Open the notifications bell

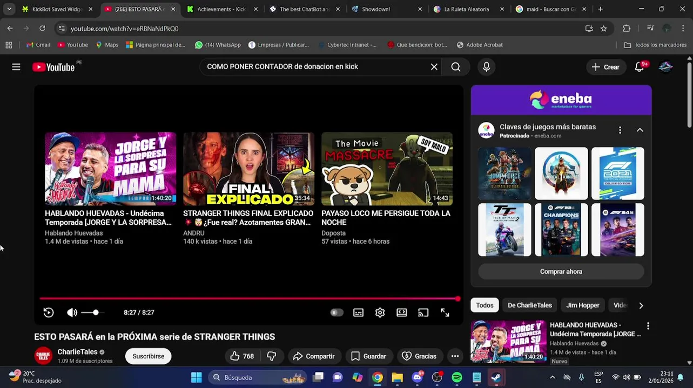tap(640, 67)
